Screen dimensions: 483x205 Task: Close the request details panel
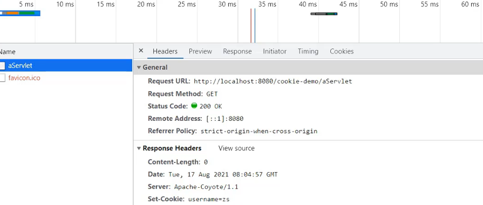coord(141,51)
